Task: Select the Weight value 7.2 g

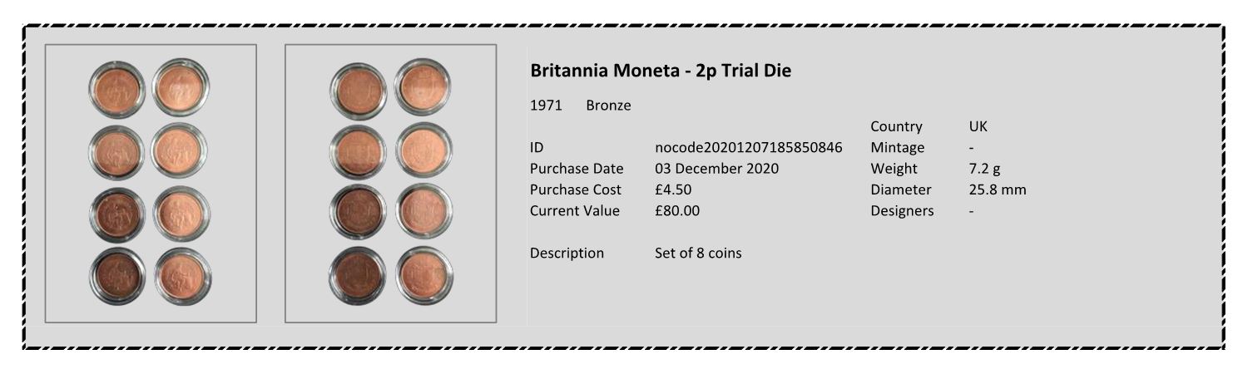Action: tap(984, 169)
